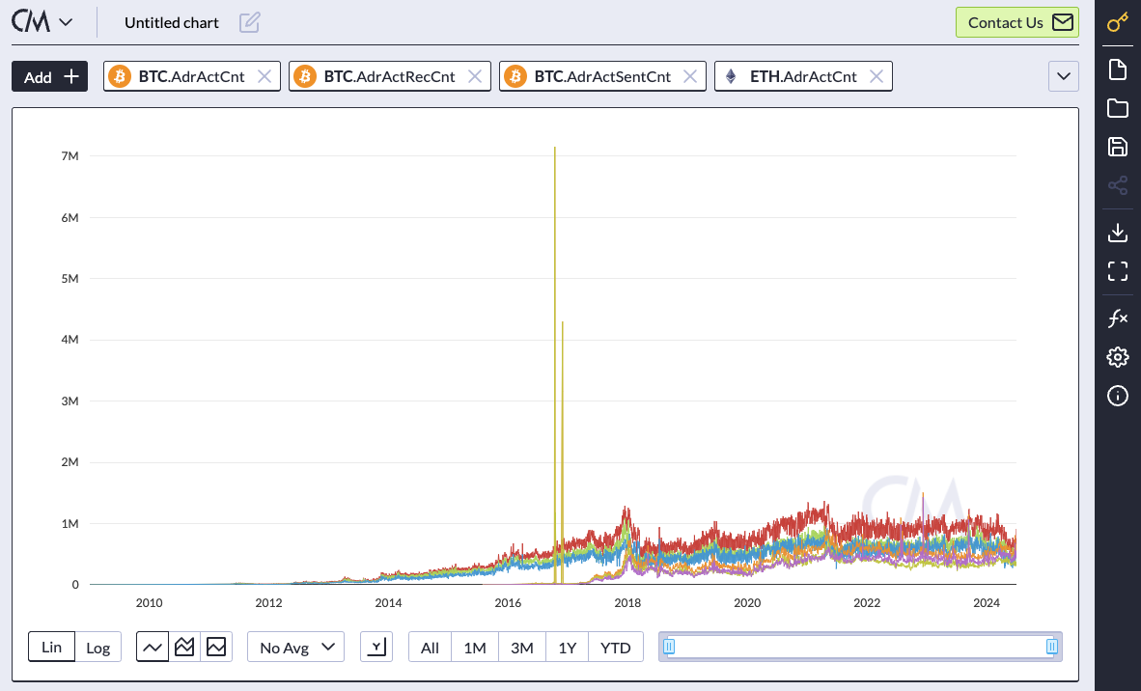Select the YTD time range
Image resolution: width=1141 pixels, height=691 pixels.
[616, 648]
